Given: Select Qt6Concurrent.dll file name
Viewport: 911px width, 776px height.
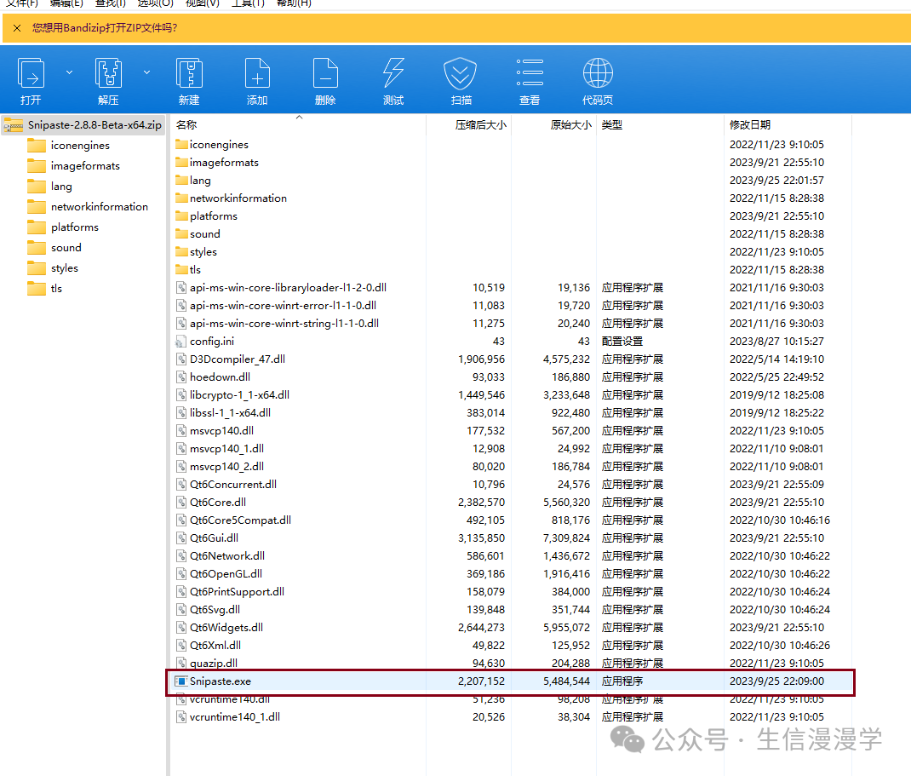Looking at the screenshot, I should pyautogui.click(x=233, y=484).
